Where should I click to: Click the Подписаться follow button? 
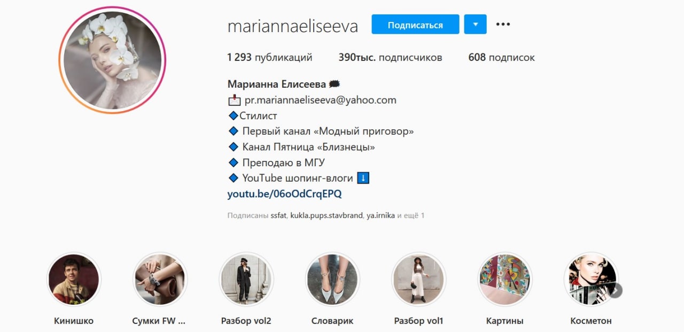coord(415,25)
